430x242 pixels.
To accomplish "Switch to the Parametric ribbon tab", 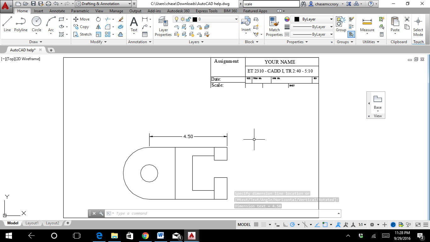I will [x=80, y=11].
